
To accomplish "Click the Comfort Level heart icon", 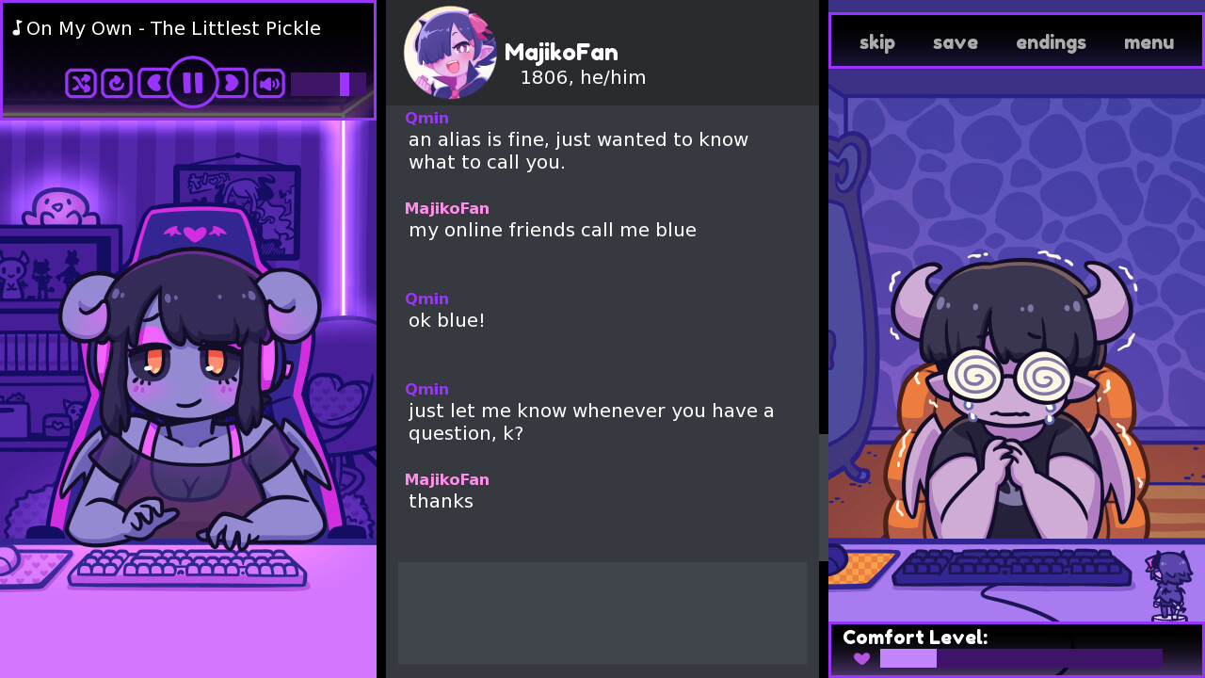I will (861, 658).
